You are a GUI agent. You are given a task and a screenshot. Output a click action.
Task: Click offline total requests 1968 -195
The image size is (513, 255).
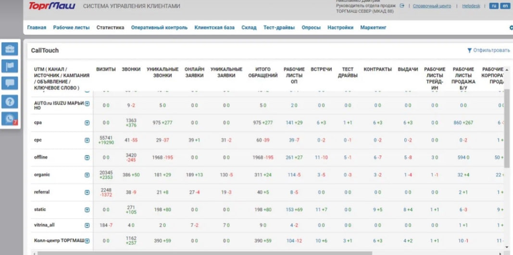pos(263,158)
